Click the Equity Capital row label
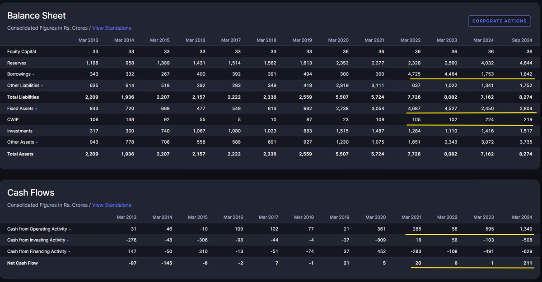This screenshot has width=542, height=282. [x=20, y=51]
